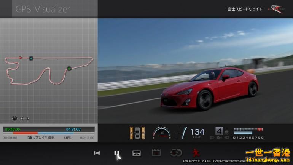Click the 00:40.00 start time label
This screenshot has height=165, width=293.
[x=13, y=129]
